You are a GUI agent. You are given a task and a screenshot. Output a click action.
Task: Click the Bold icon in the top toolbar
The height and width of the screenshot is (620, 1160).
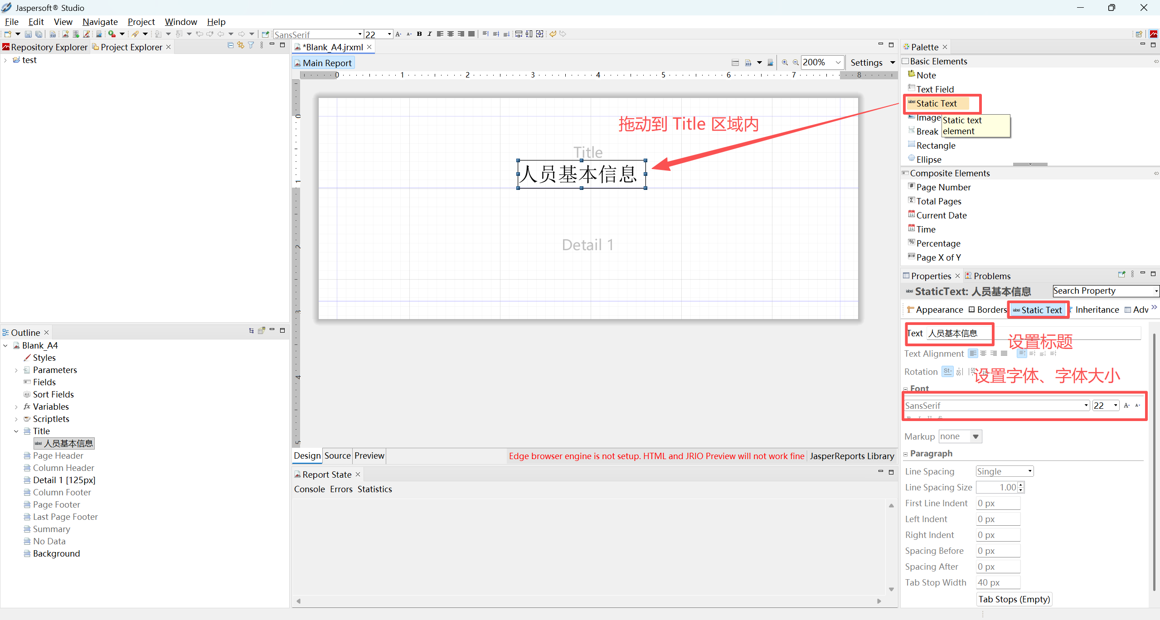(x=419, y=34)
